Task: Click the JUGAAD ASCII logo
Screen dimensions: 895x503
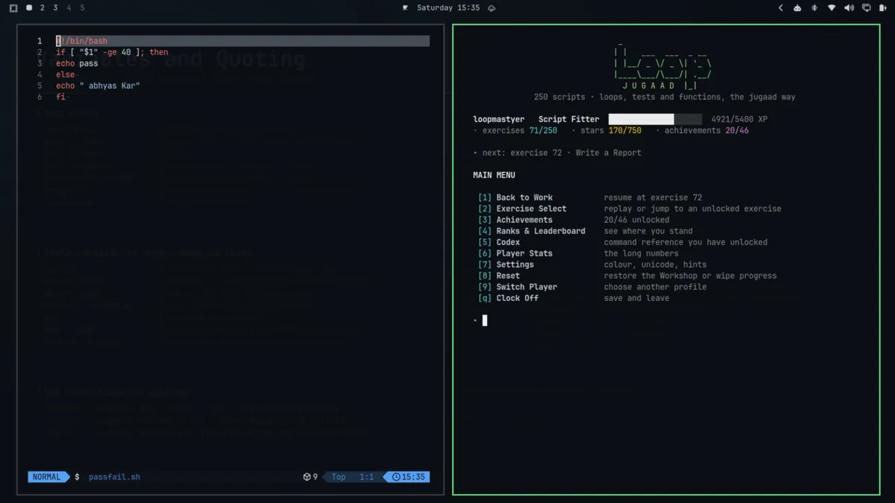Action: pyautogui.click(x=662, y=65)
